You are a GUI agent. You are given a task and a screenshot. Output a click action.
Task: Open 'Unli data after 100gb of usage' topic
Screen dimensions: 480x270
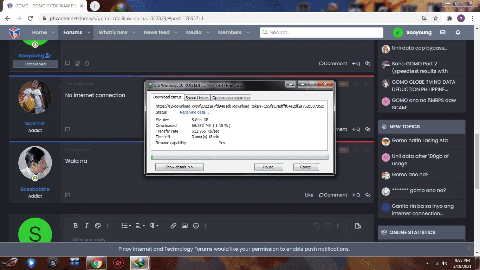pyautogui.click(x=420, y=160)
